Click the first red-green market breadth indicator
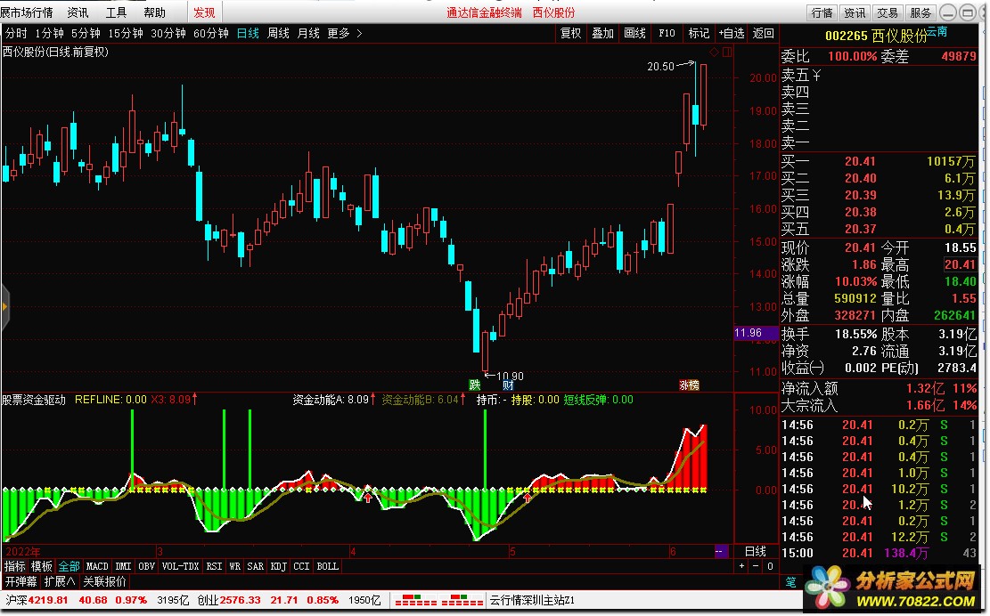The image size is (990, 616). [415, 600]
